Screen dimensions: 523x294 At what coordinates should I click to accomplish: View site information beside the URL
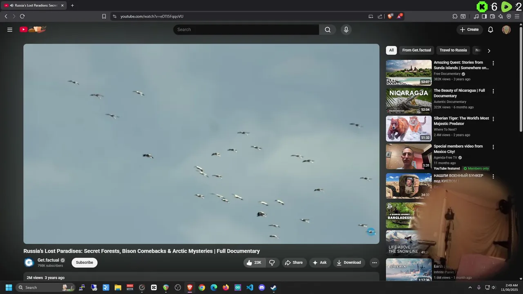114,16
